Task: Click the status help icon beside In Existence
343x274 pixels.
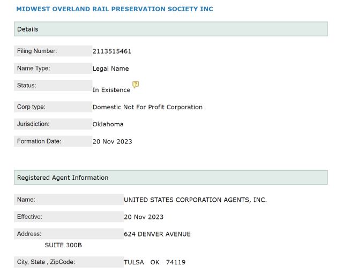Action: [x=136, y=85]
